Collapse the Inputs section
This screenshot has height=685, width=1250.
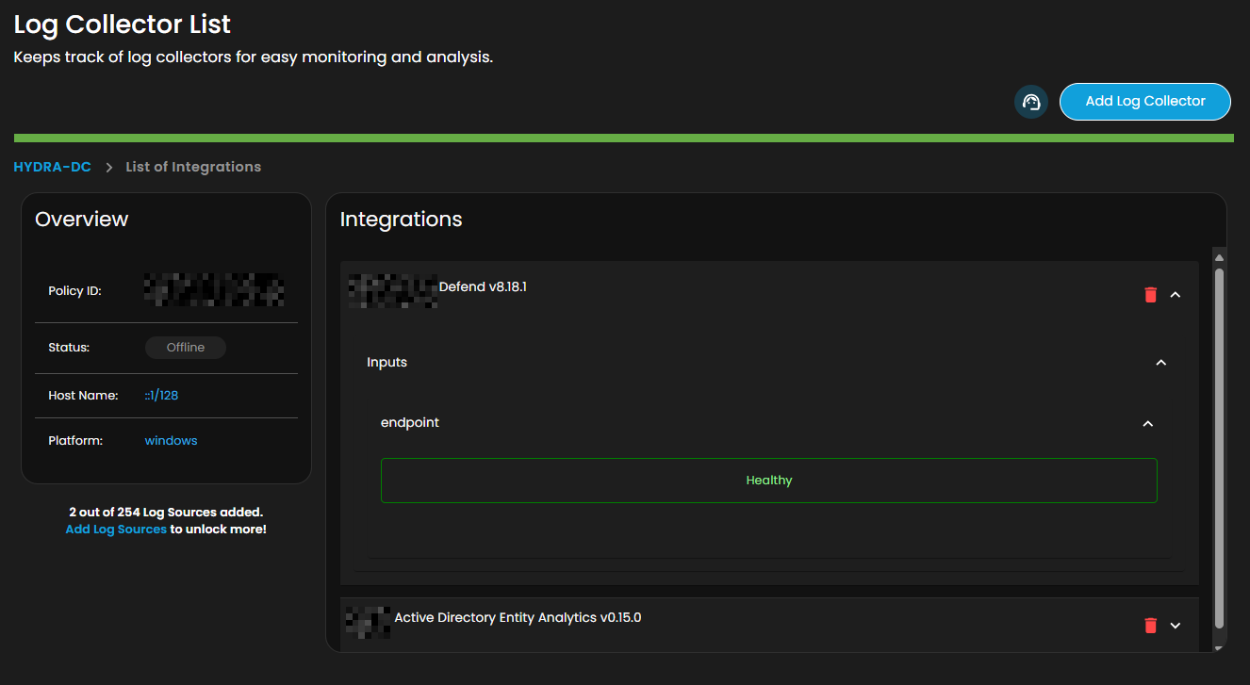click(1161, 363)
